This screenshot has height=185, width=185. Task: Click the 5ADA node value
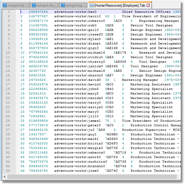[109, 30]
